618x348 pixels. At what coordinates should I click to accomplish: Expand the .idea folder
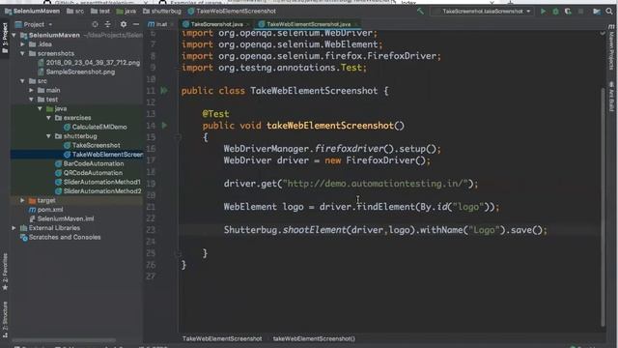[x=23, y=44]
